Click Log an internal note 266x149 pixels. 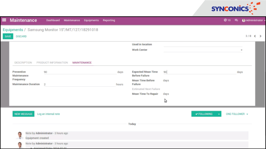49,114
